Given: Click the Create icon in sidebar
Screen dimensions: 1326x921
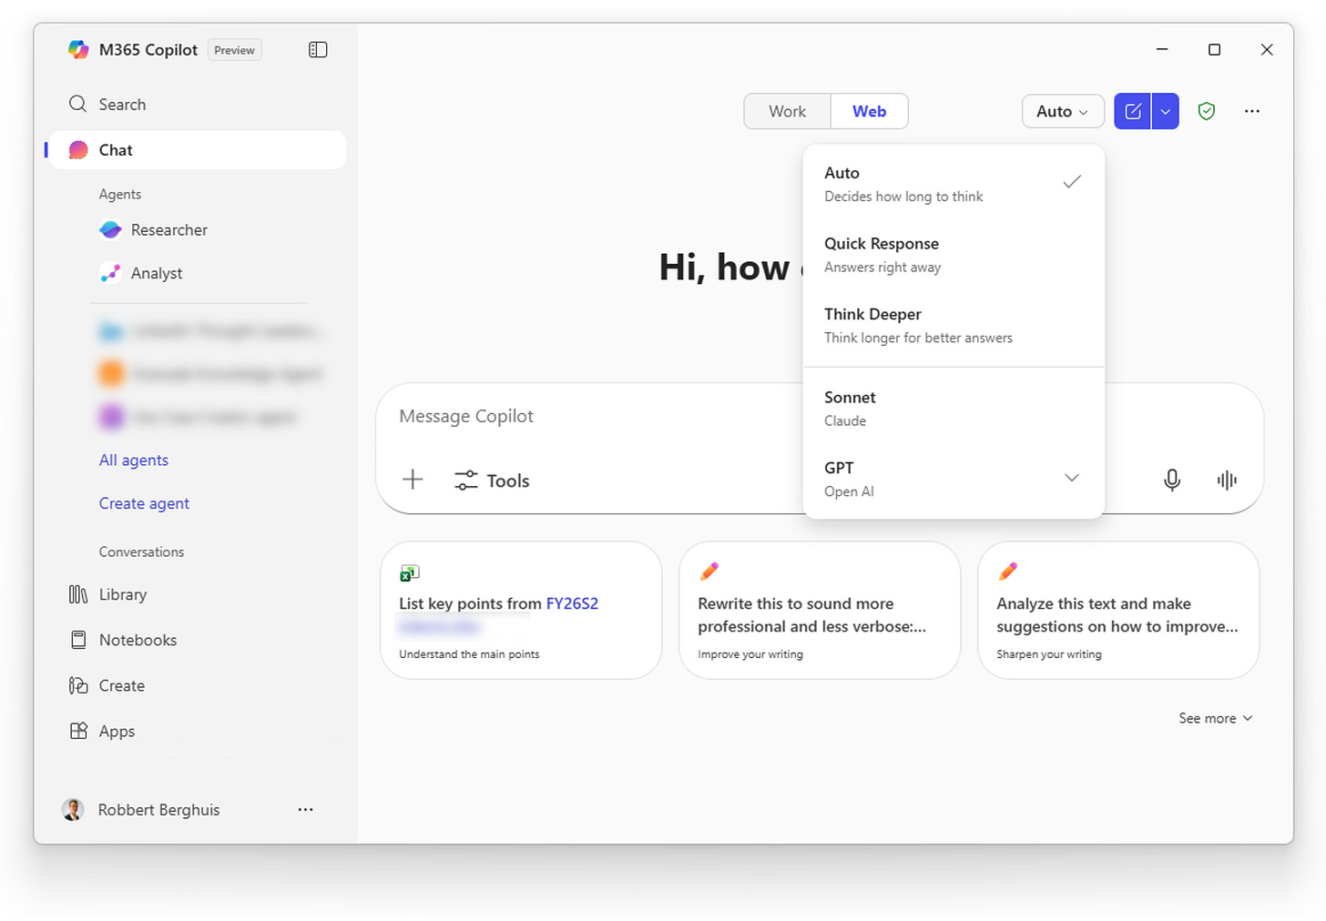Looking at the screenshot, I should coord(78,685).
